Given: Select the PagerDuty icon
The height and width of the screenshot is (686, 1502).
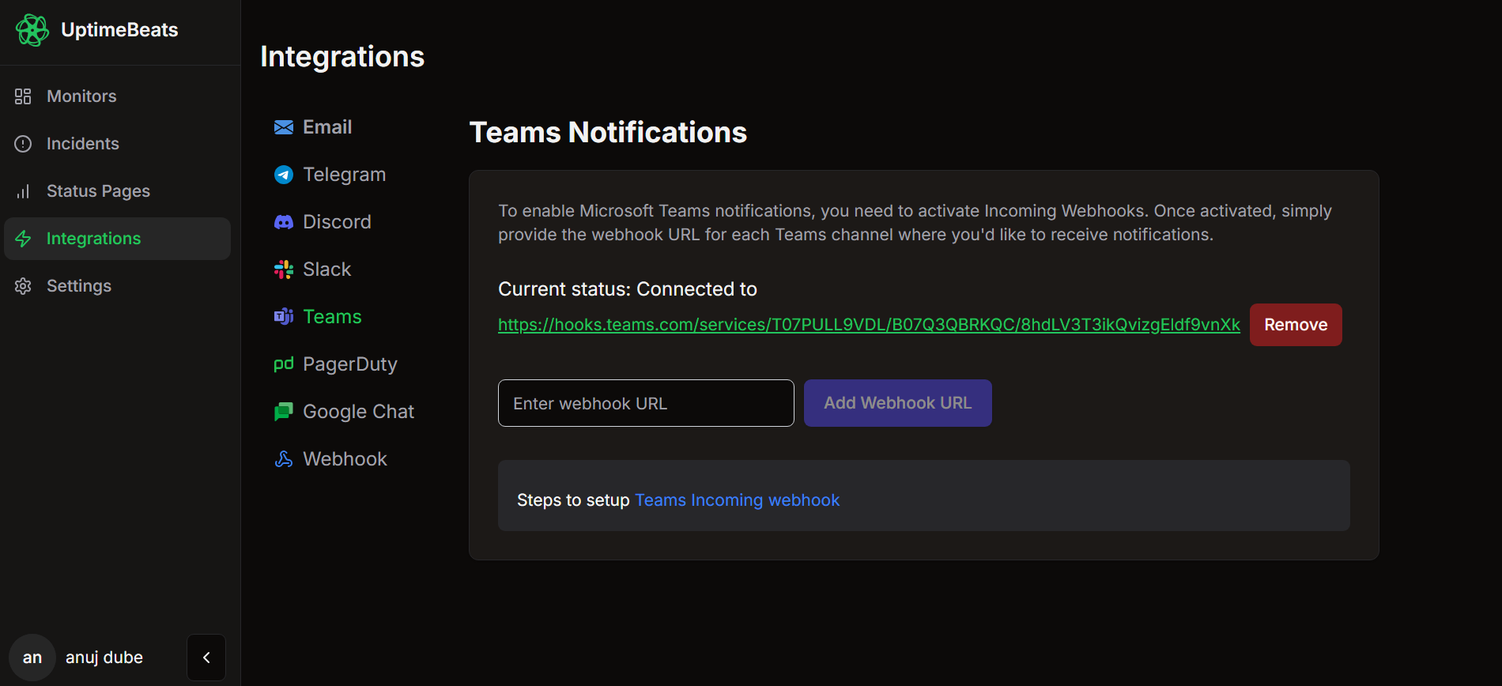Looking at the screenshot, I should (x=284, y=364).
